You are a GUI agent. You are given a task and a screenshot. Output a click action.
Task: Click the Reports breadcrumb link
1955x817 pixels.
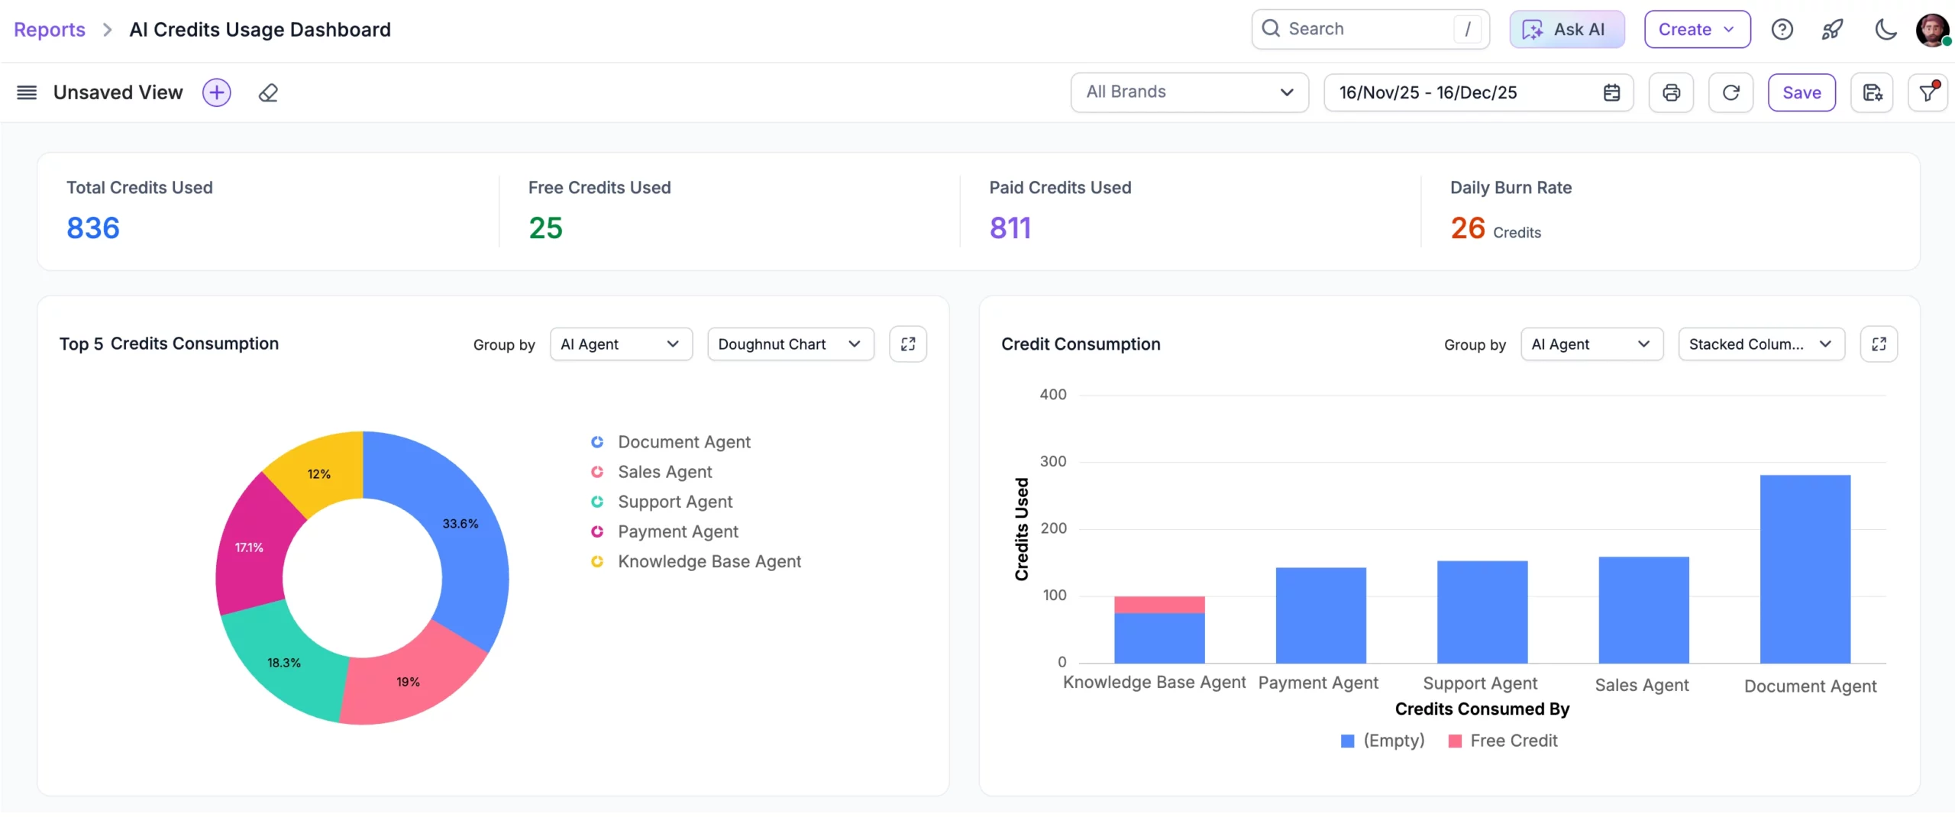(x=50, y=30)
